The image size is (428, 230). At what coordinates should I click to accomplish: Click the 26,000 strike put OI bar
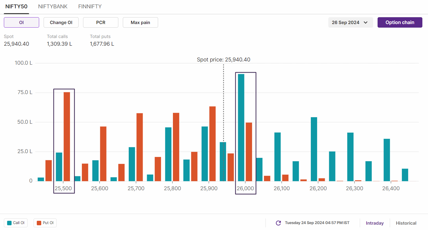249,152
